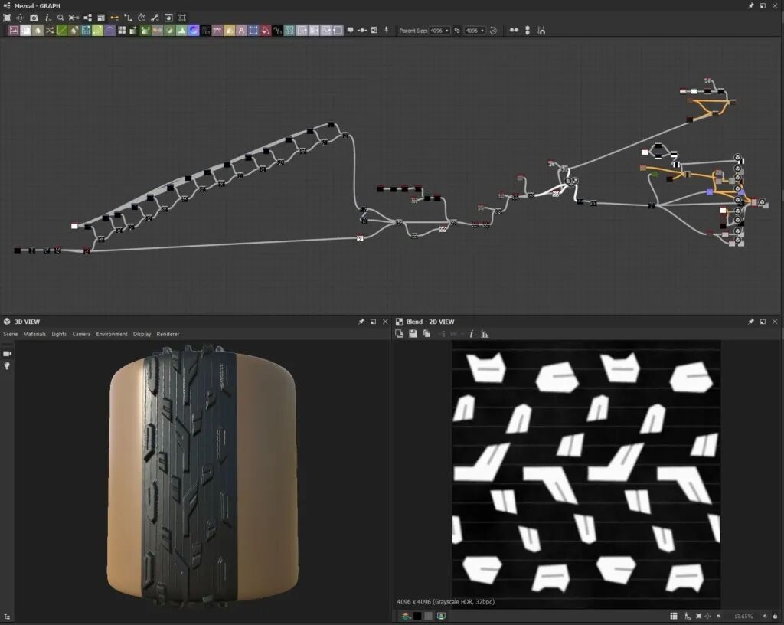Open the zoom percentage 13.65% control
The width and height of the screenshot is (784, 625).
coord(743,616)
